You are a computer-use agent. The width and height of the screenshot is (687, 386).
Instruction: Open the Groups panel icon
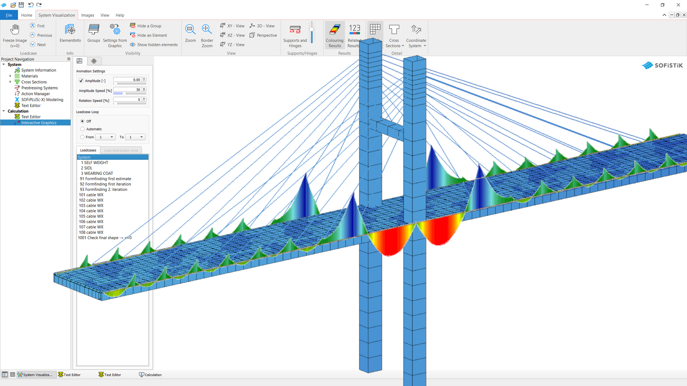point(94,30)
